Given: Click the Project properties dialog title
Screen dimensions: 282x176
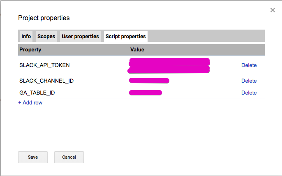Looking at the screenshot, I should 44,18.
